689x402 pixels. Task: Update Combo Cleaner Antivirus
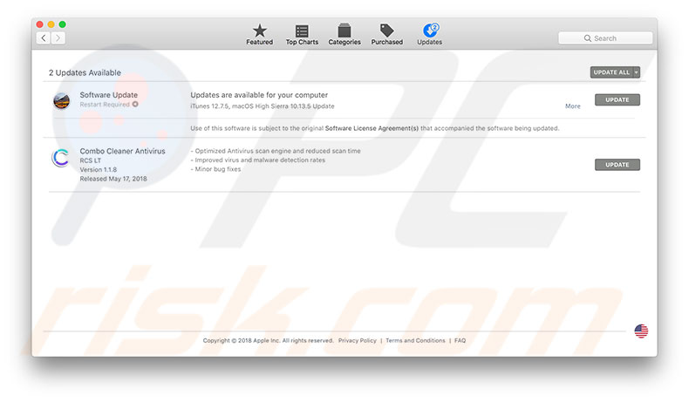coord(617,165)
